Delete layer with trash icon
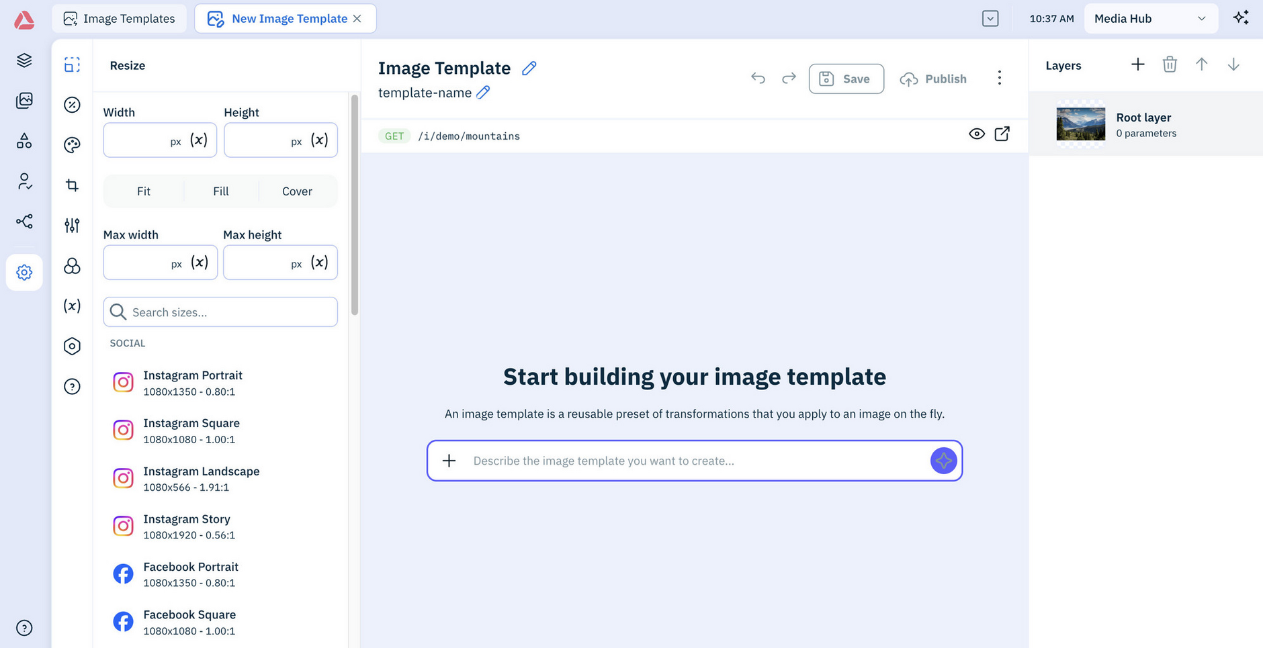The width and height of the screenshot is (1263, 648). tap(1170, 64)
